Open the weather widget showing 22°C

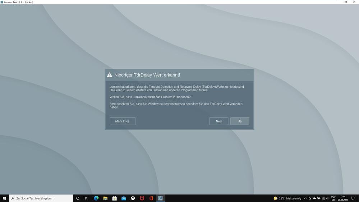point(287,198)
